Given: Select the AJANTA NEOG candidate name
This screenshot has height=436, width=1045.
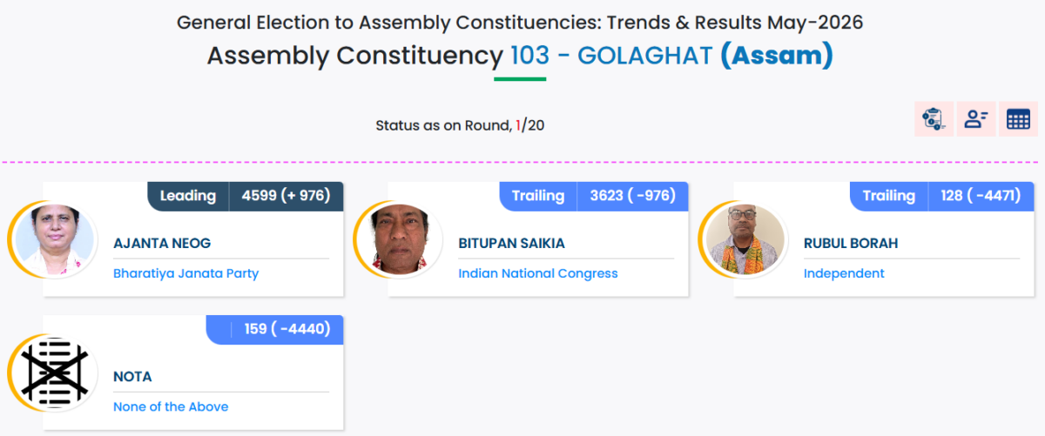Looking at the screenshot, I should (x=162, y=244).
